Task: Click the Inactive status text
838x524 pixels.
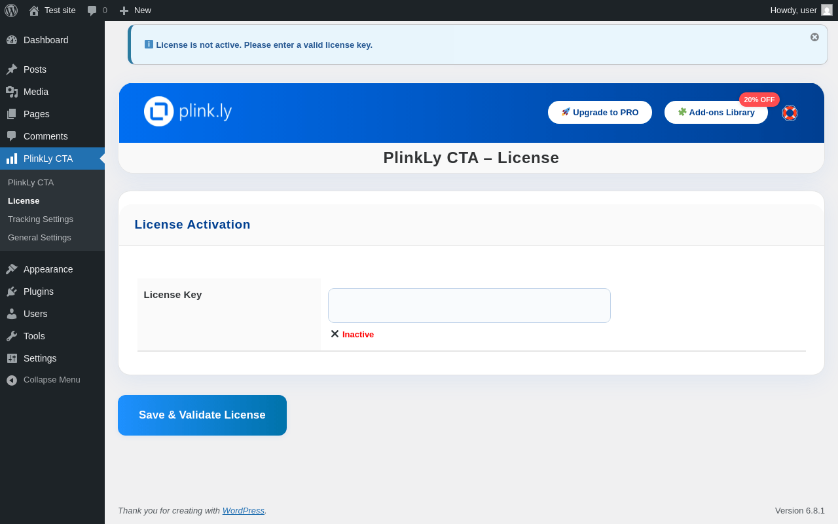Action: point(358,334)
